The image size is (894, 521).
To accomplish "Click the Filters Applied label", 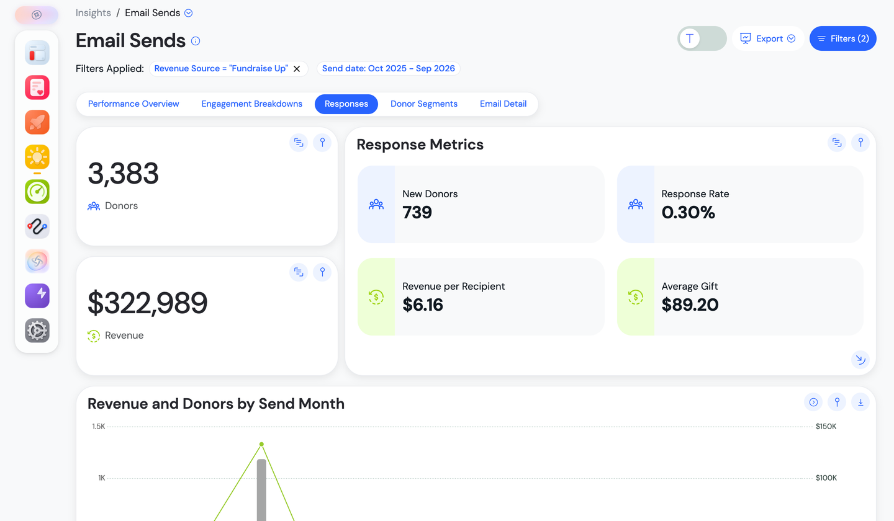I will (110, 68).
